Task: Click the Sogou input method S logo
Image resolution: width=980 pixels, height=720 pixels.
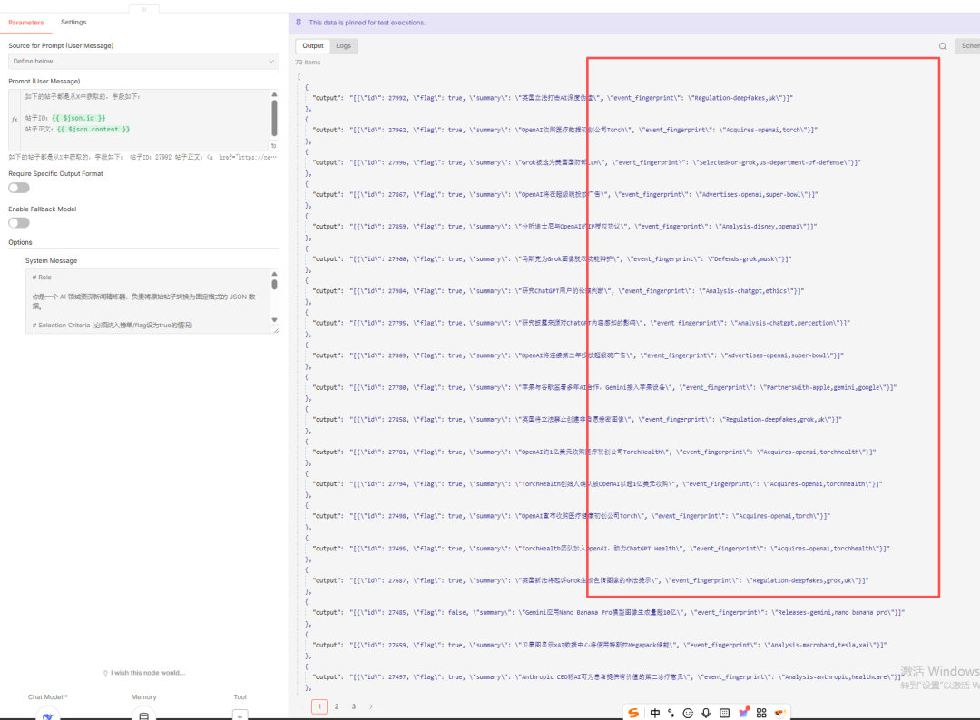Action: (x=633, y=713)
